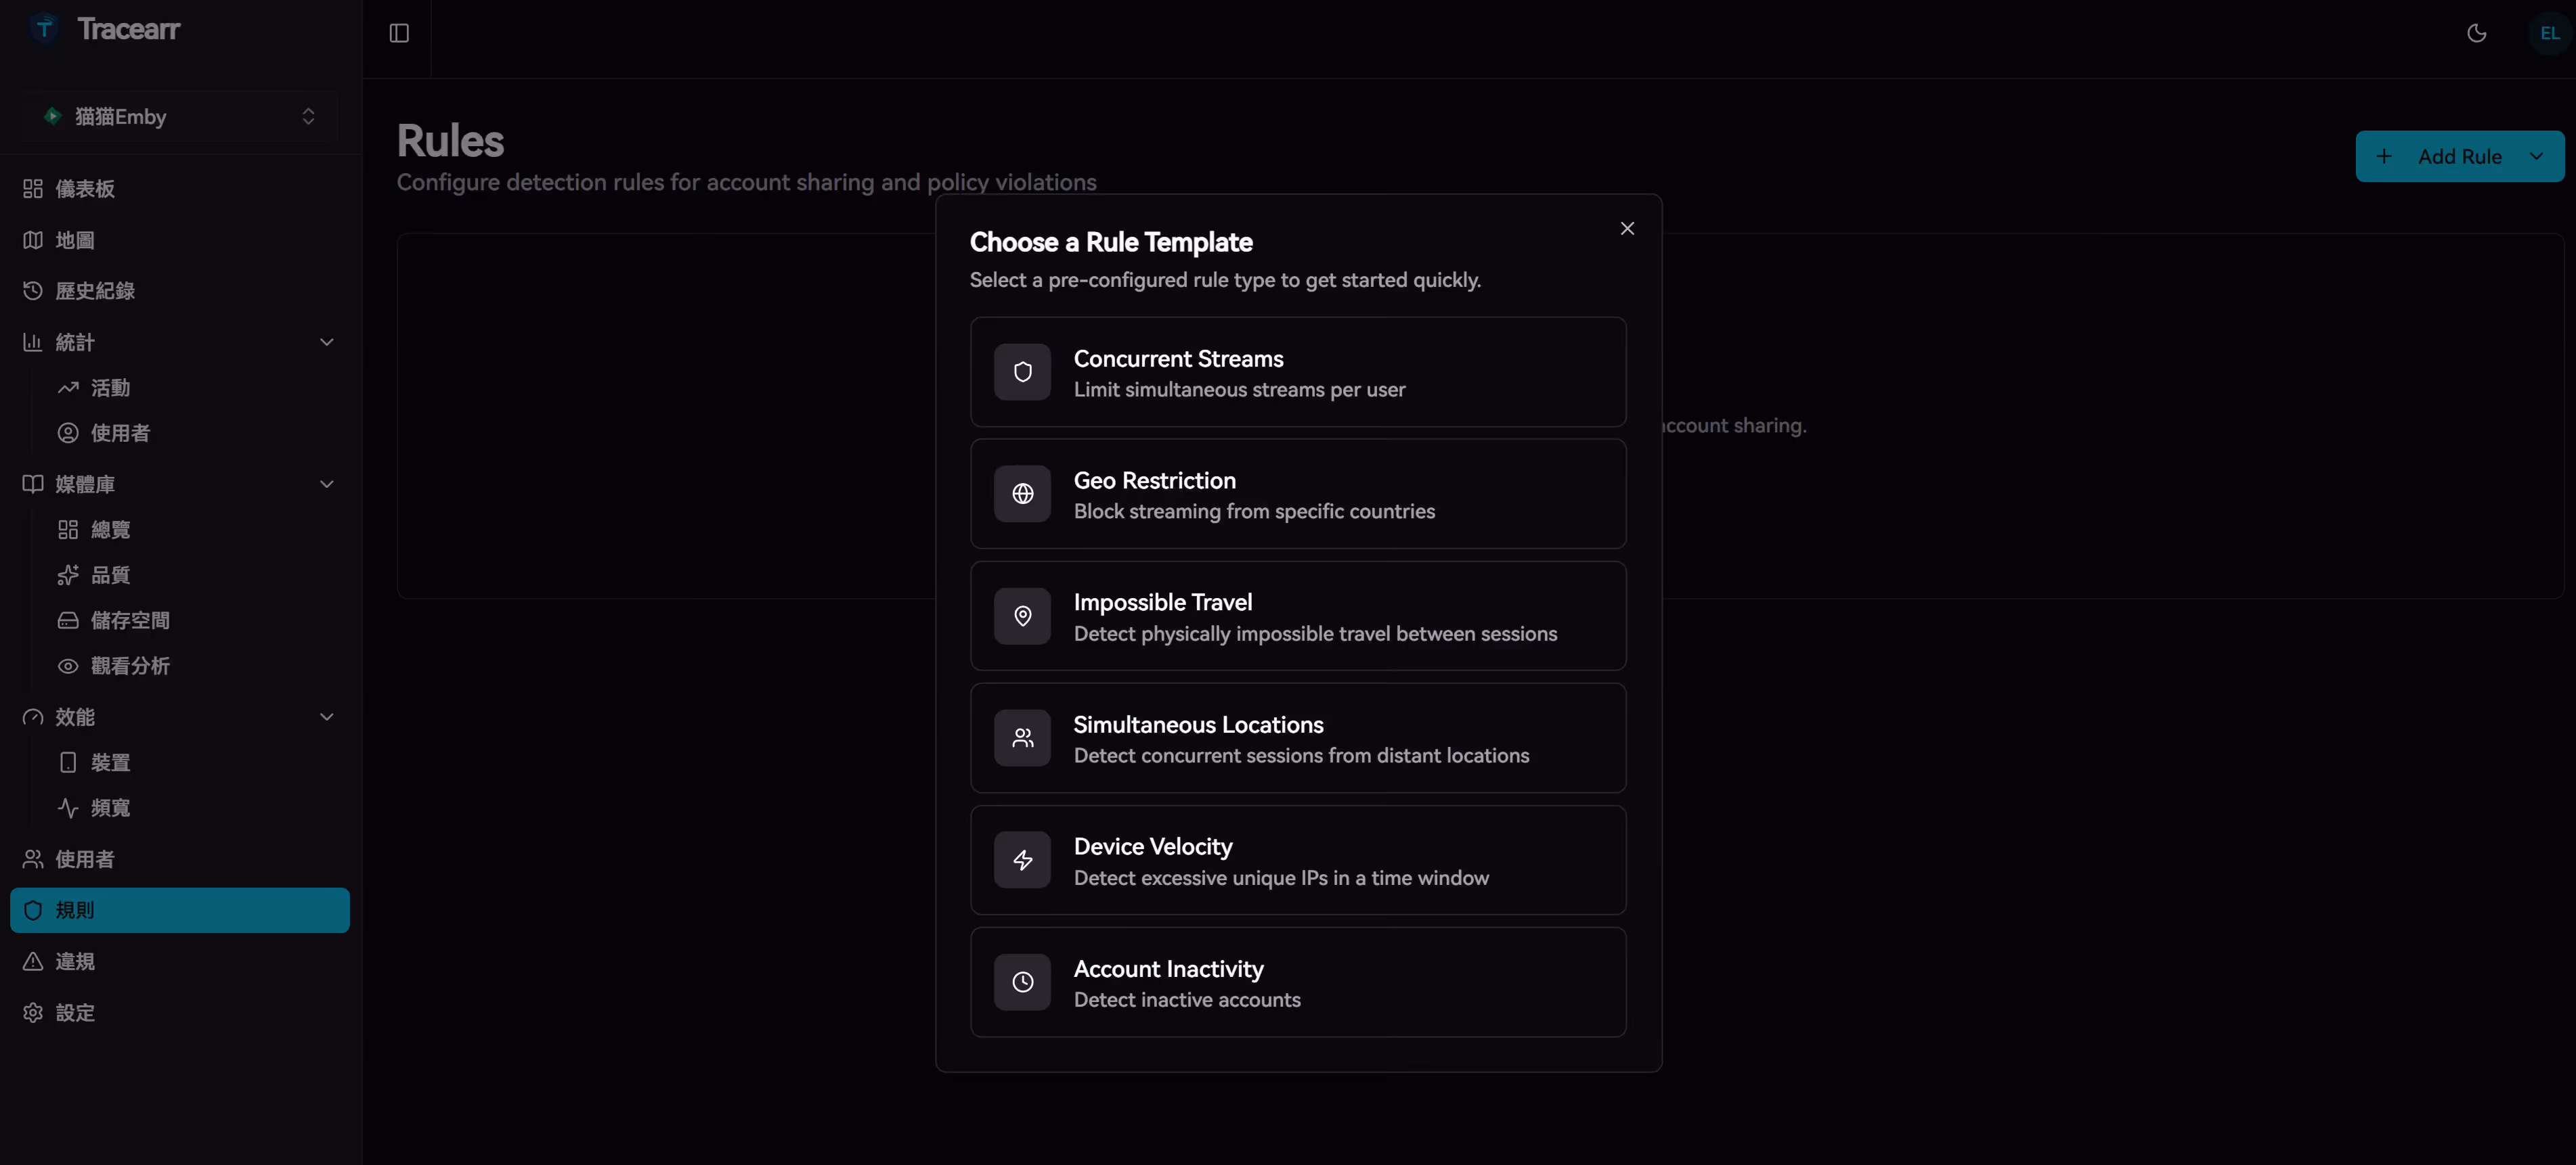Image resolution: width=2576 pixels, height=1165 pixels.
Task: Toggle the sidebar panel icon
Action: (x=399, y=33)
